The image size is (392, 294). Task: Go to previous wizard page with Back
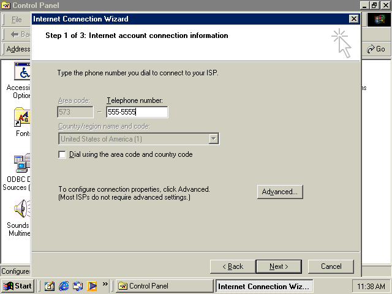[233, 266]
